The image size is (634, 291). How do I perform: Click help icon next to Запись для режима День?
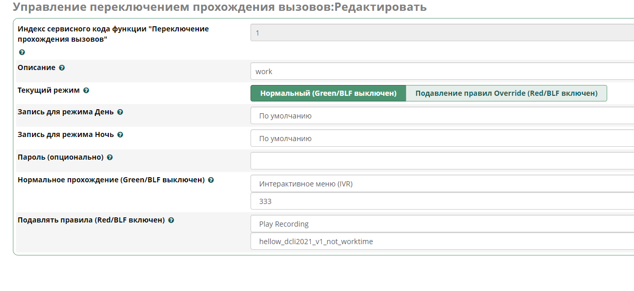click(120, 112)
